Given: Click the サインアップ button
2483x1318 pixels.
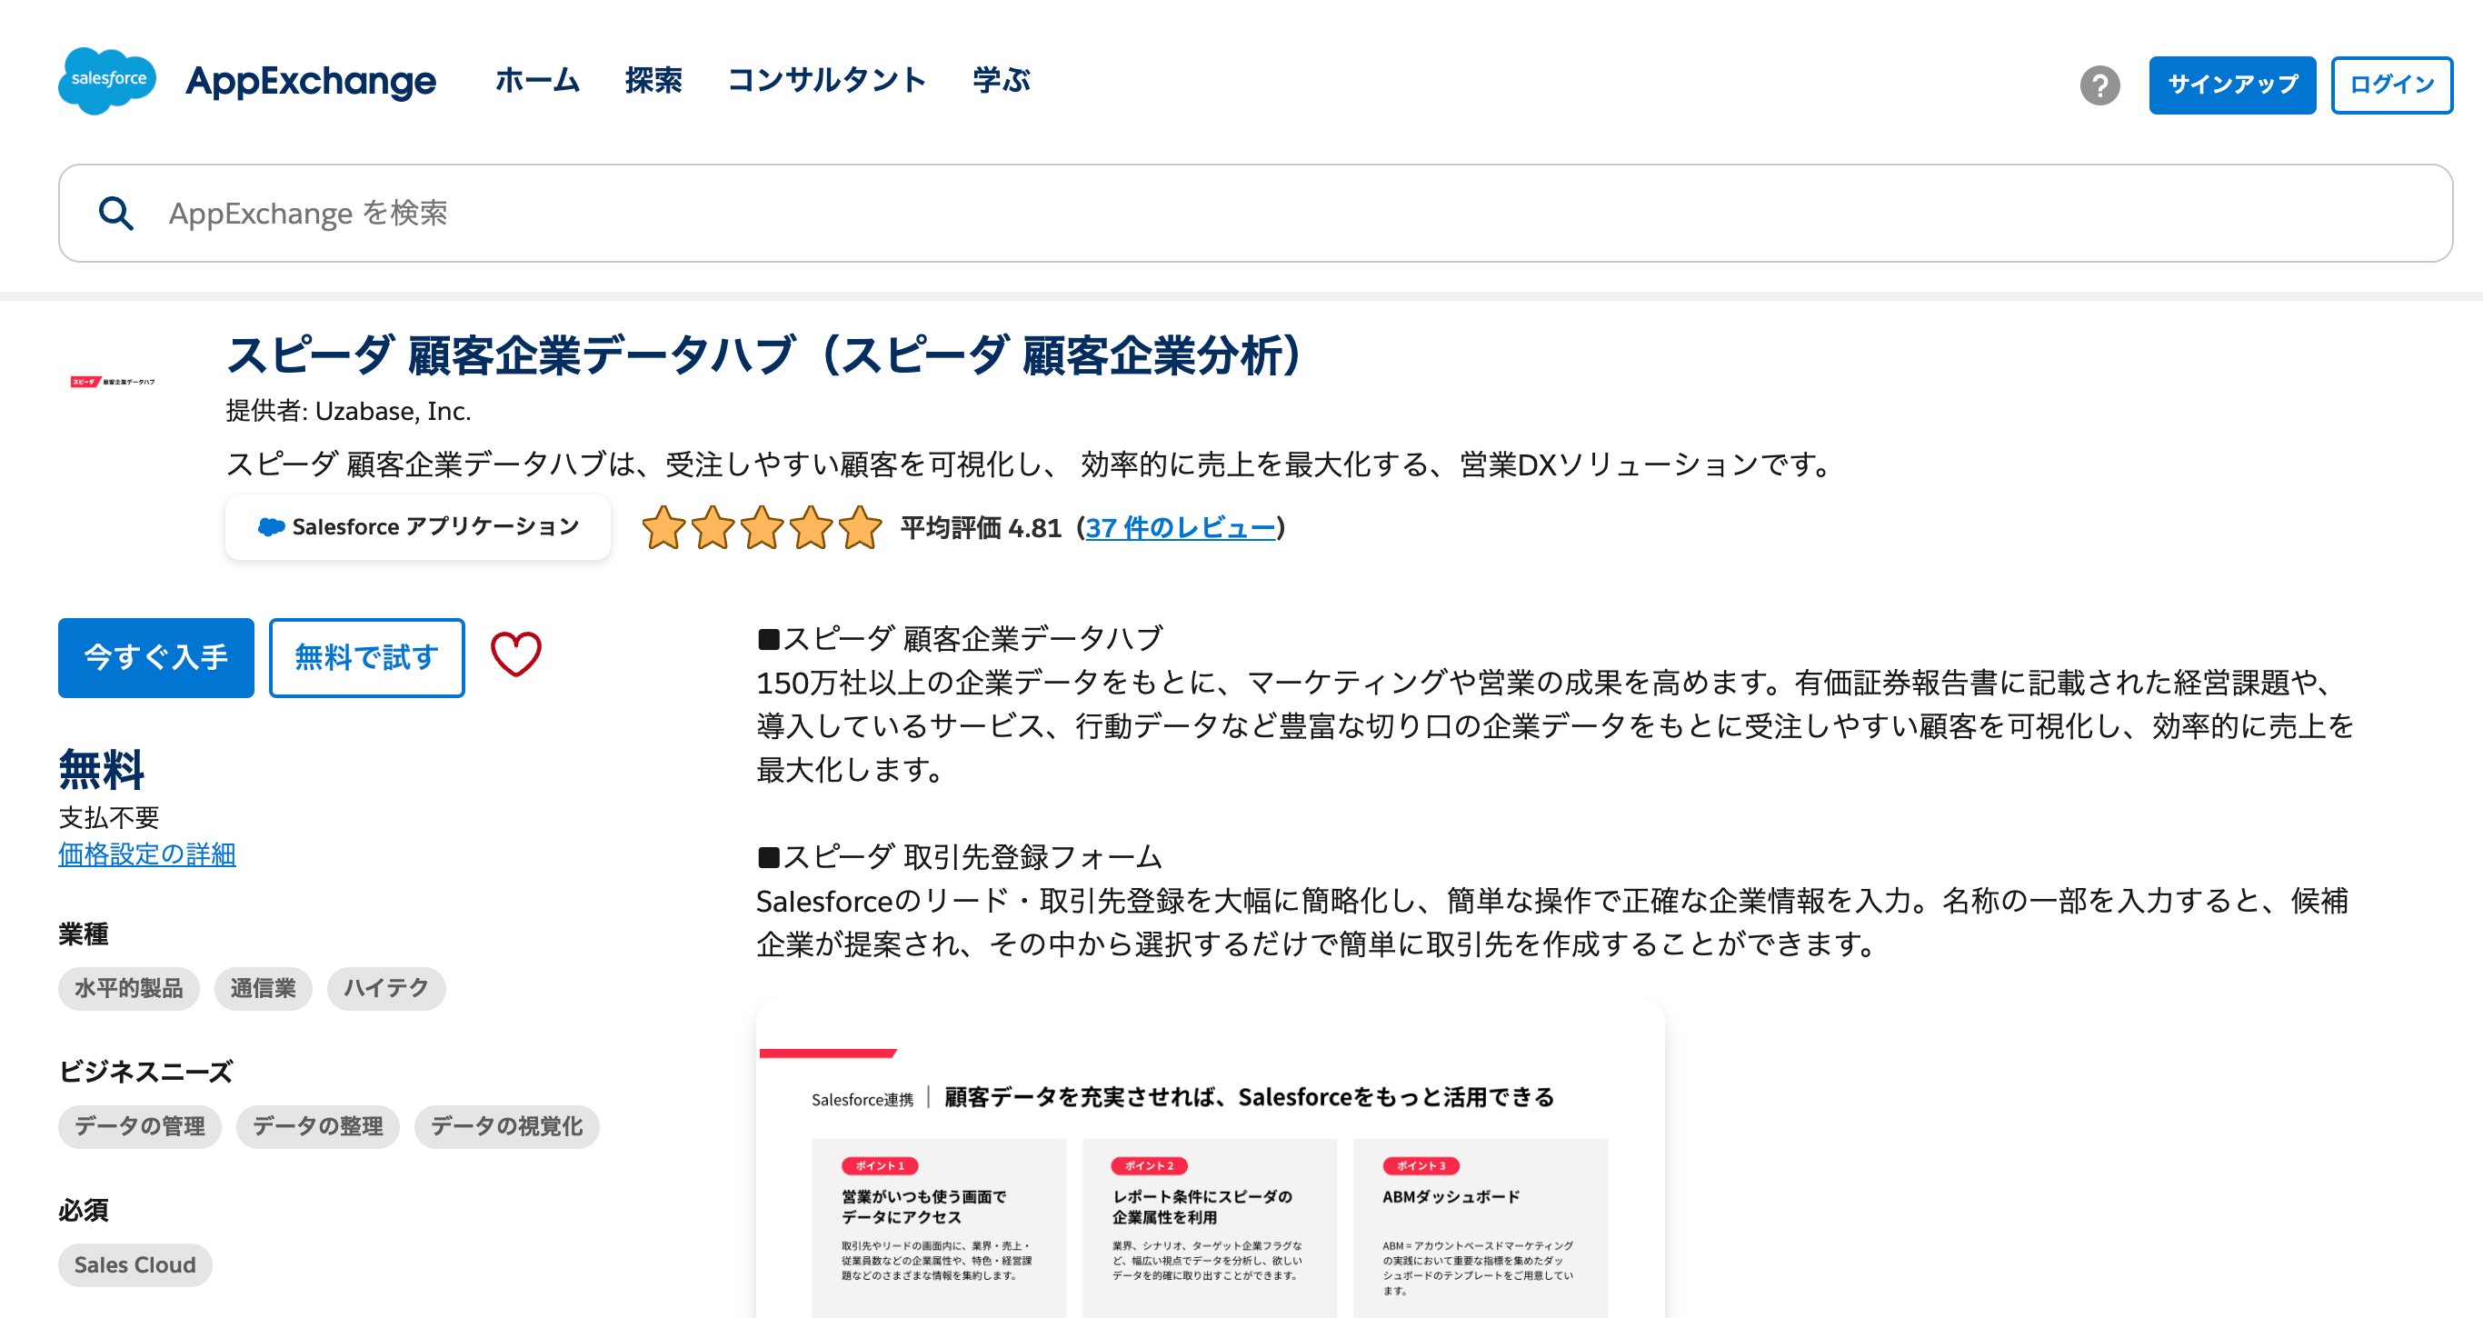Looking at the screenshot, I should (x=2231, y=85).
